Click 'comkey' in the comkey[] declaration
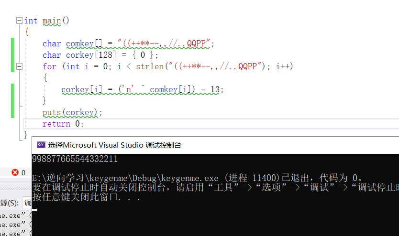The image size is (399, 236). 80,43
